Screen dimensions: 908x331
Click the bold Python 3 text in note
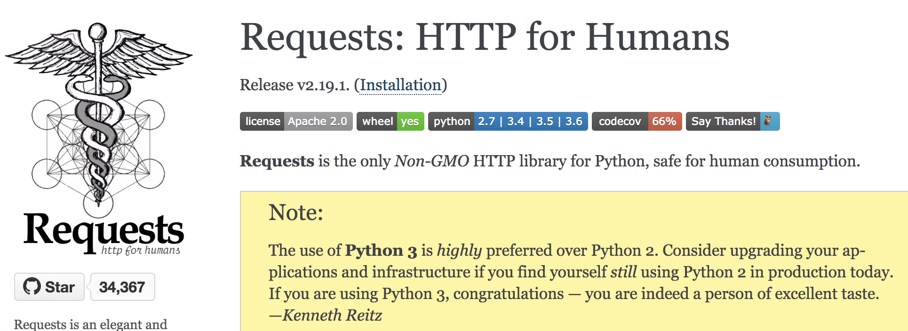coord(381,251)
